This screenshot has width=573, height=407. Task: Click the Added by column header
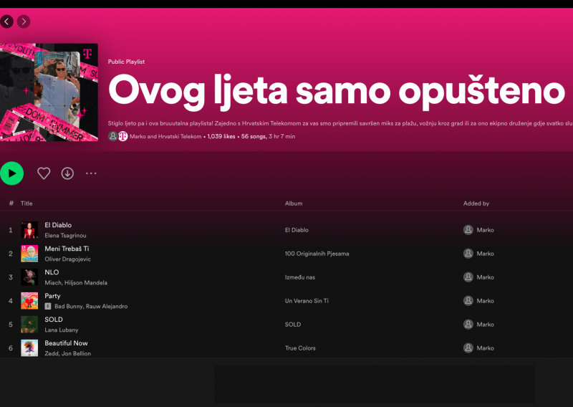tap(476, 203)
